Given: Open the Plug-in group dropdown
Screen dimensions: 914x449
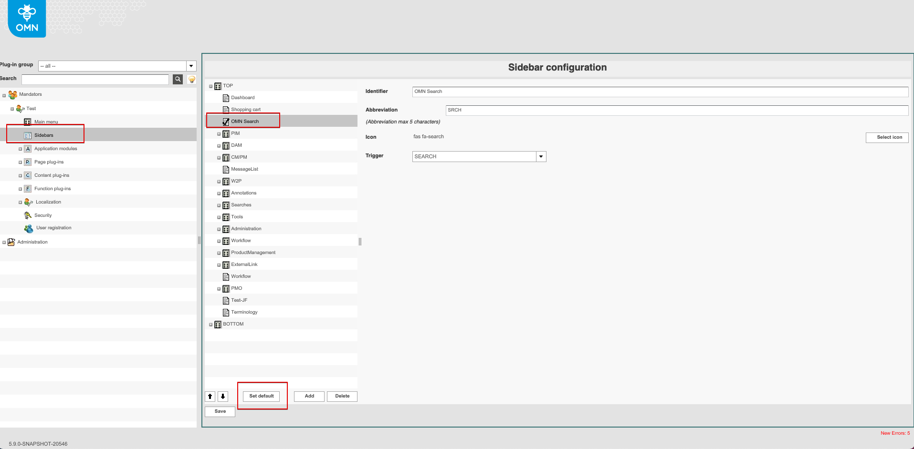Looking at the screenshot, I should 191,65.
